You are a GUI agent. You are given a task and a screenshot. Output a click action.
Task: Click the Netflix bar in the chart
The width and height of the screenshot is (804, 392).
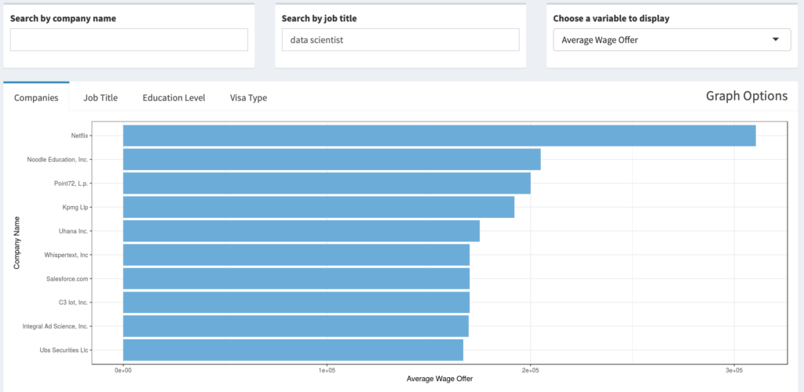440,136
